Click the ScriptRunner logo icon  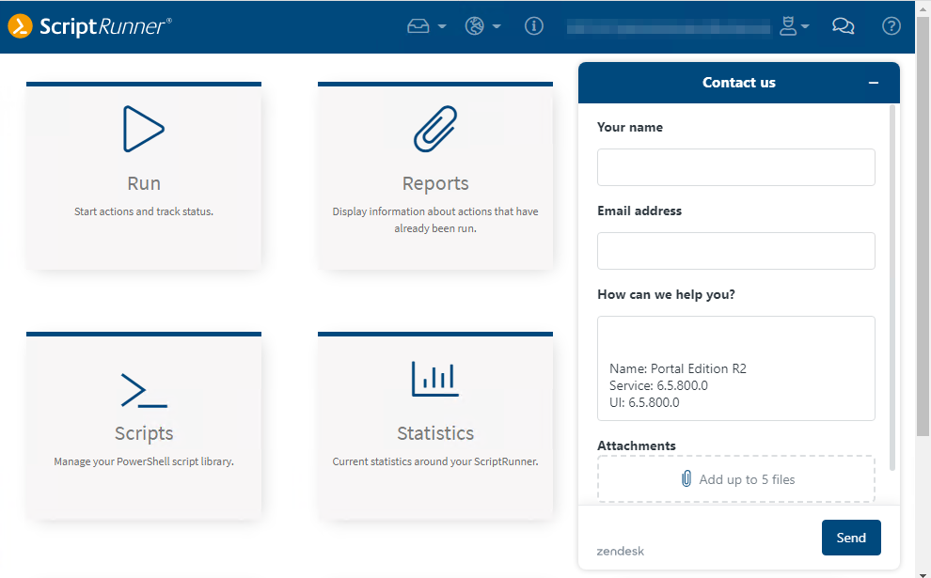[20, 26]
